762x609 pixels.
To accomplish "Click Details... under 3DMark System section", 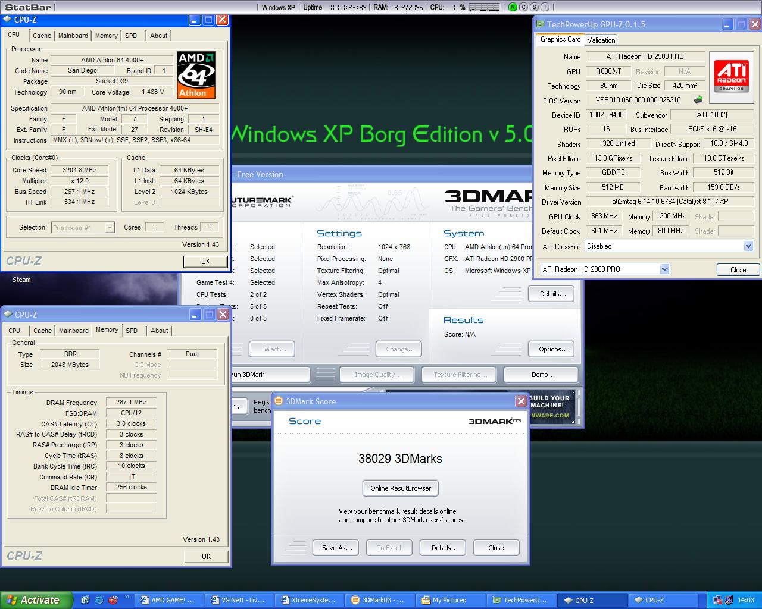I will coord(551,294).
